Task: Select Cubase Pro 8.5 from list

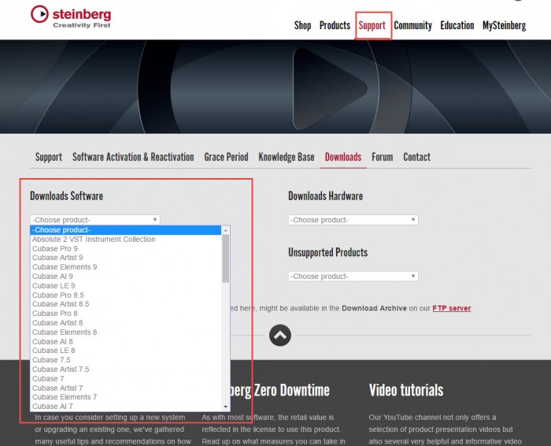Action: (126, 295)
